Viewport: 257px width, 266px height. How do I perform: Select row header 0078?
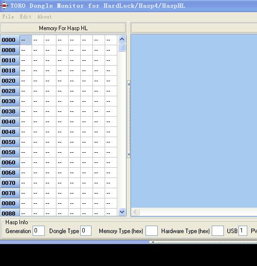tap(10, 193)
